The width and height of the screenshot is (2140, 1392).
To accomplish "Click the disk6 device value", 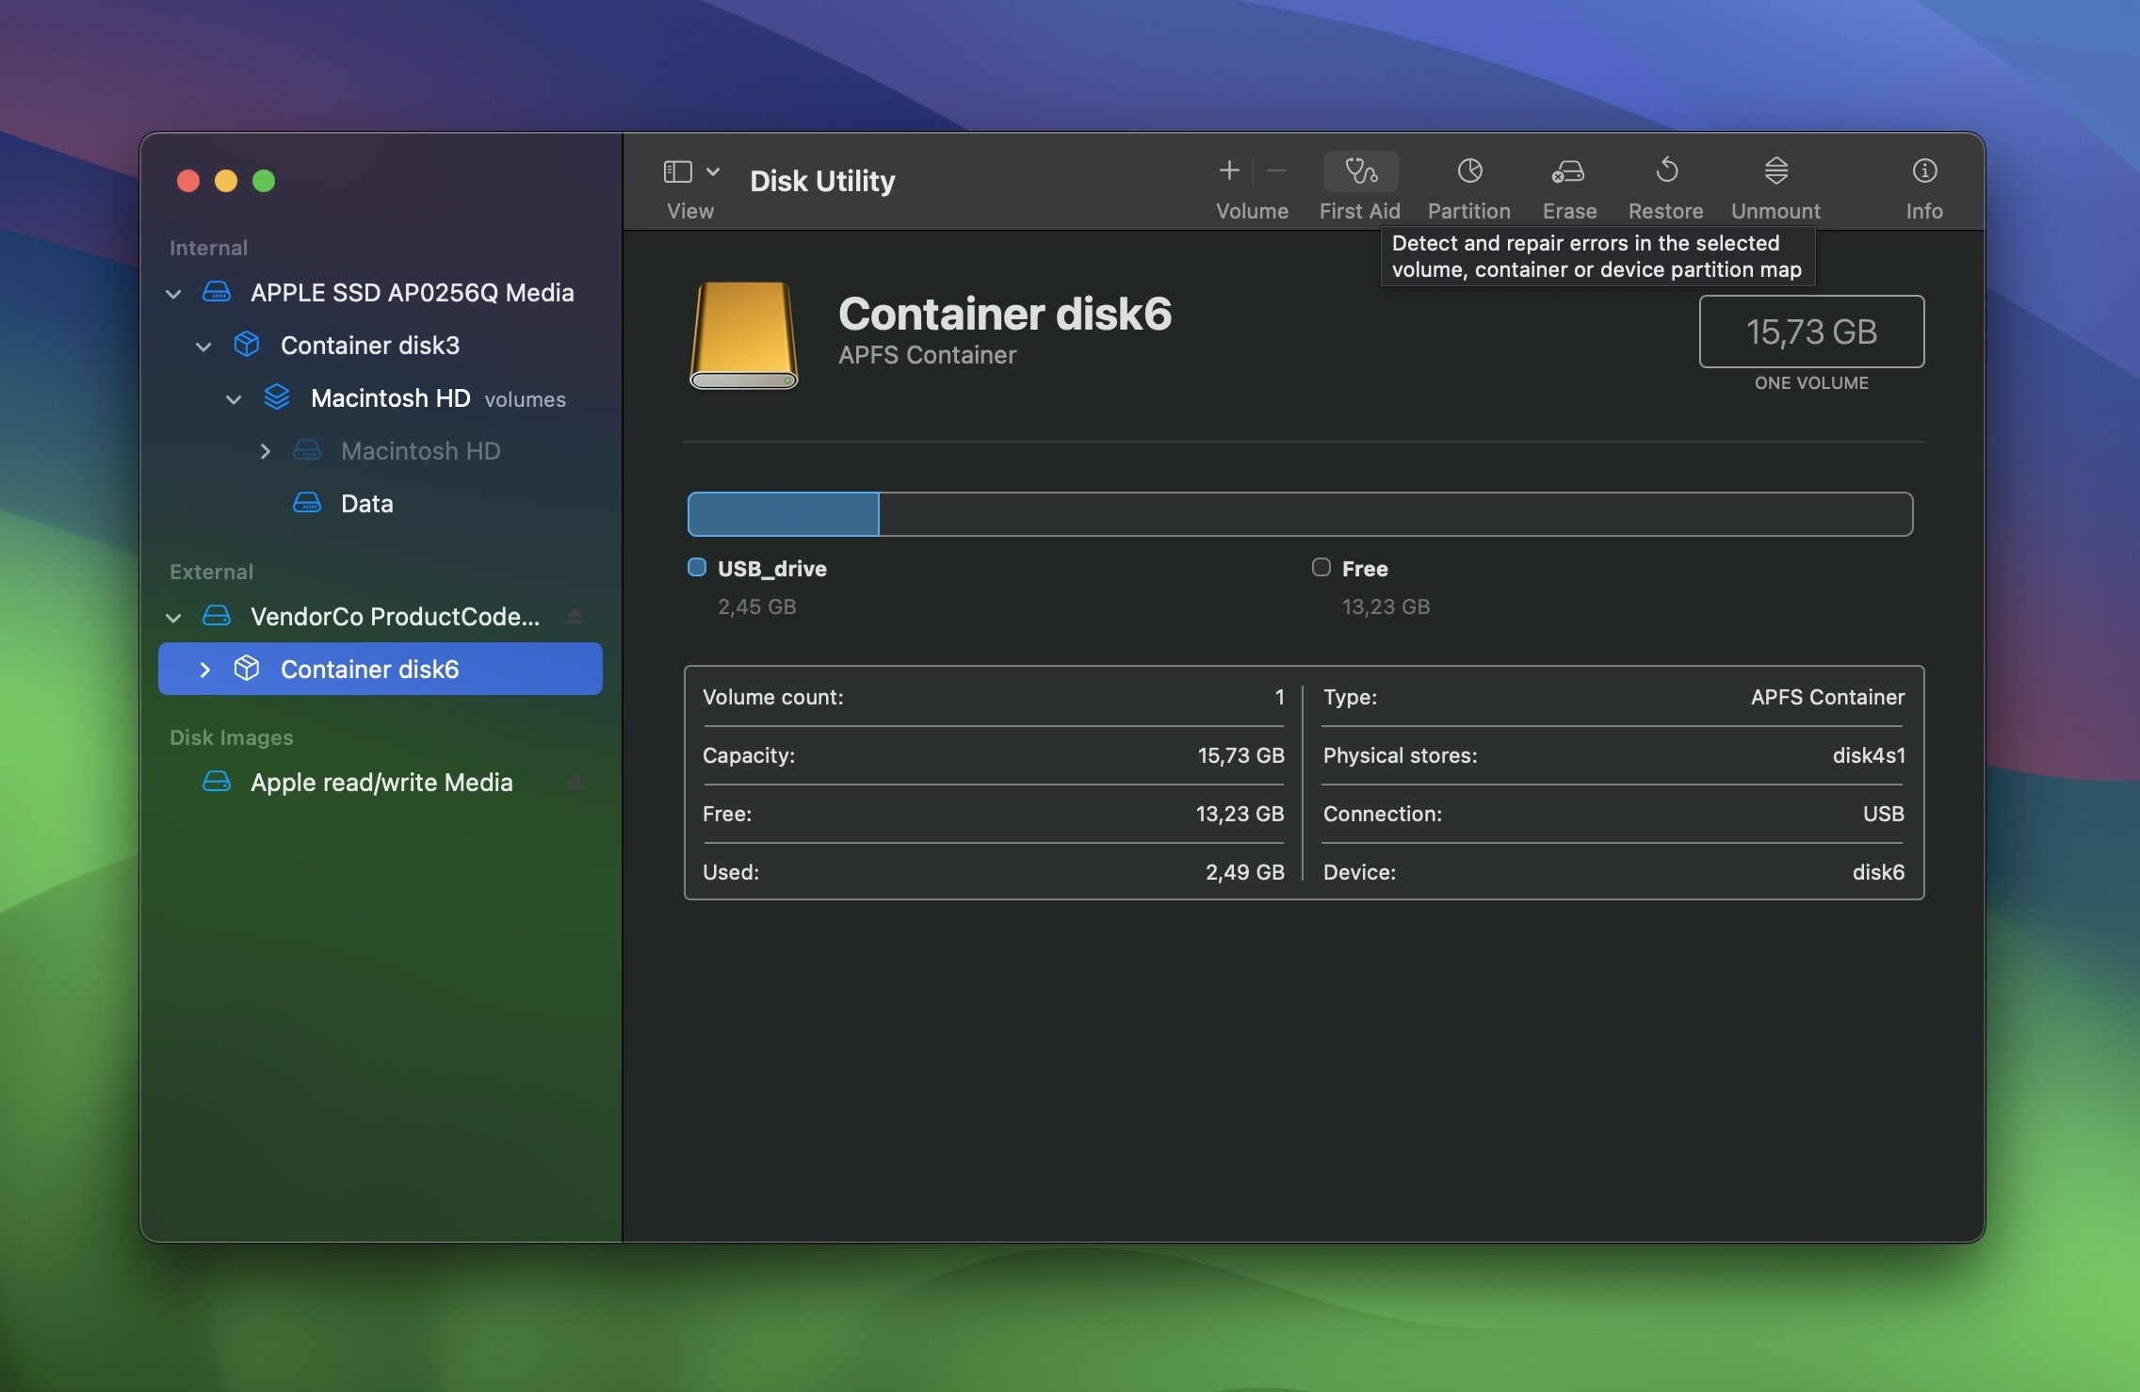I will click(x=1878, y=872).
